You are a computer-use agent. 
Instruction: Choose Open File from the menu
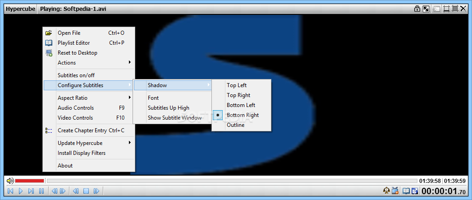[89, 33]
